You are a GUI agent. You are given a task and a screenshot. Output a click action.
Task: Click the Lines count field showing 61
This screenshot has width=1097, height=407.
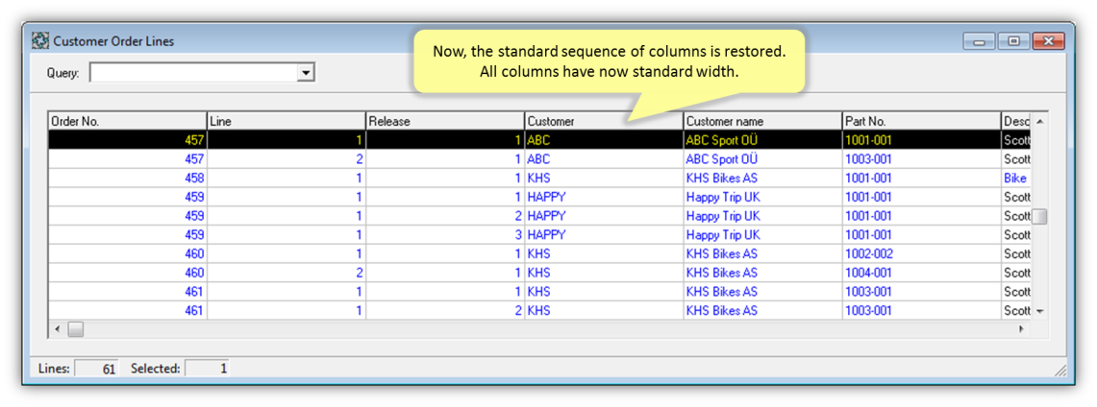(x=96, y=368)
